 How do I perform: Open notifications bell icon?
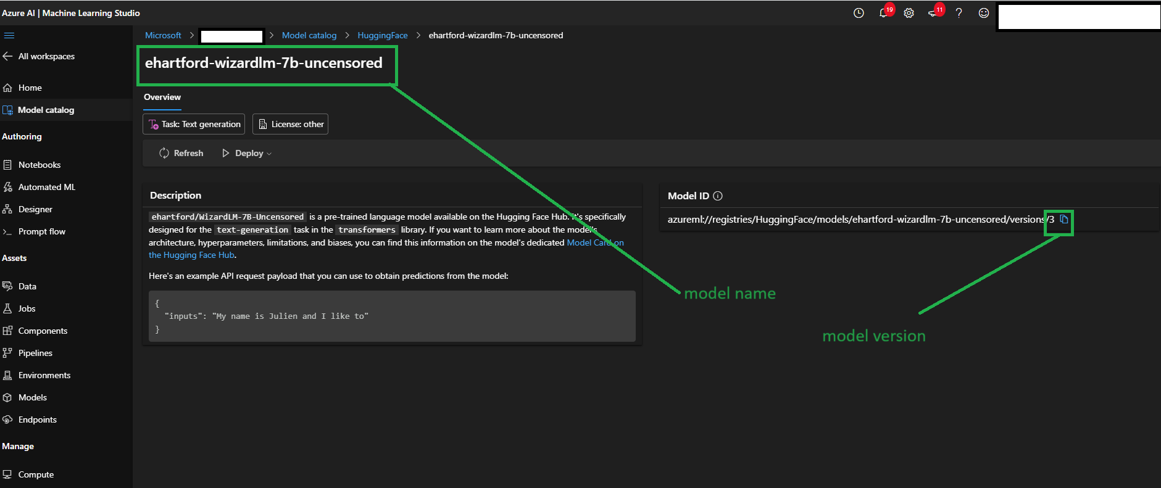884,13
